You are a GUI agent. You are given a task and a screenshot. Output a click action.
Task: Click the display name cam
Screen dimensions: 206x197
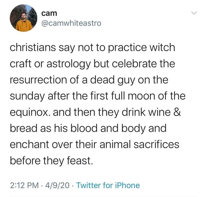pos(49,13)
